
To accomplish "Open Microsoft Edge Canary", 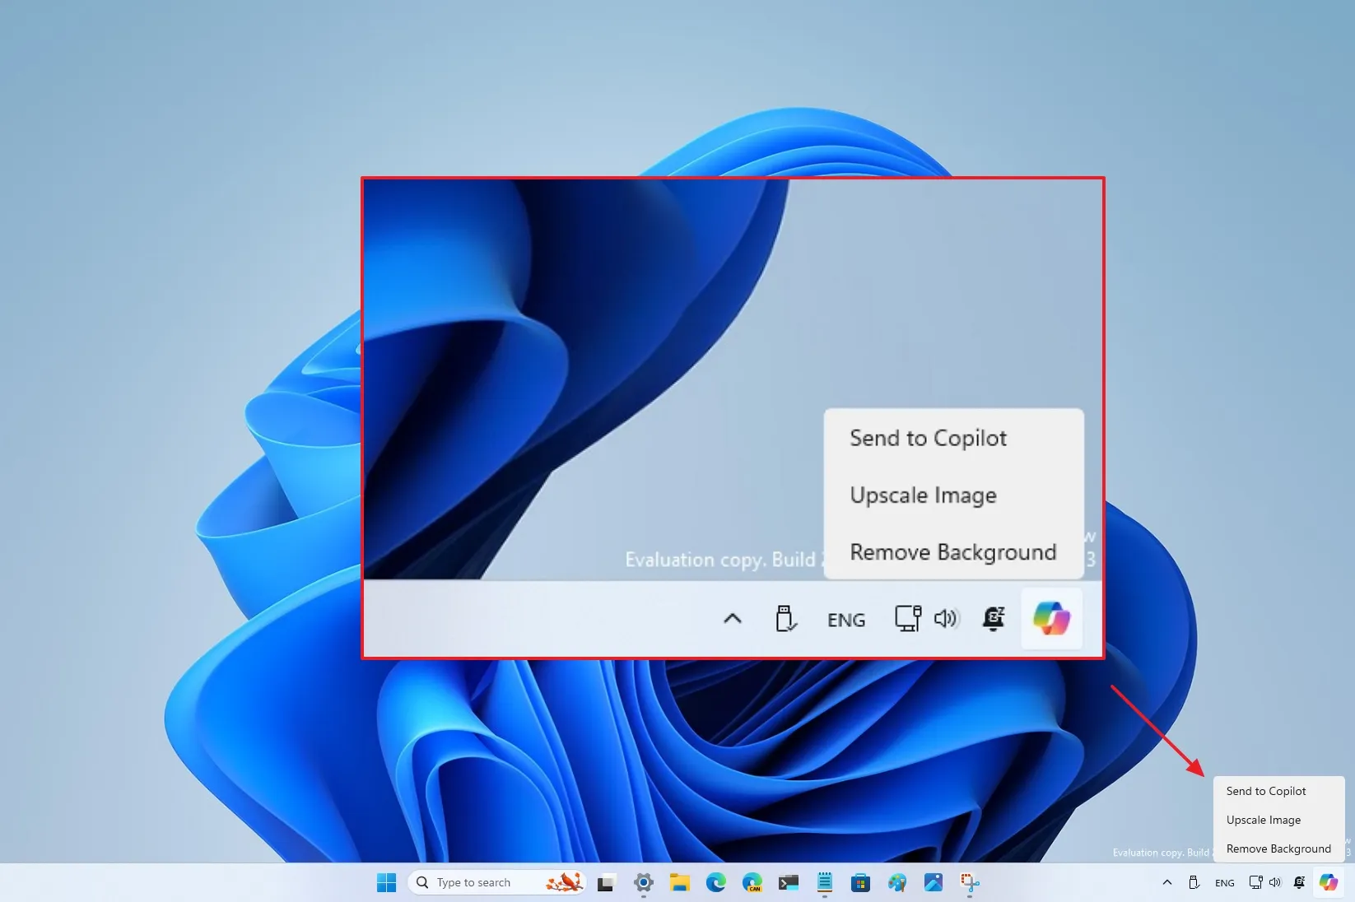I will click(752, 882).
